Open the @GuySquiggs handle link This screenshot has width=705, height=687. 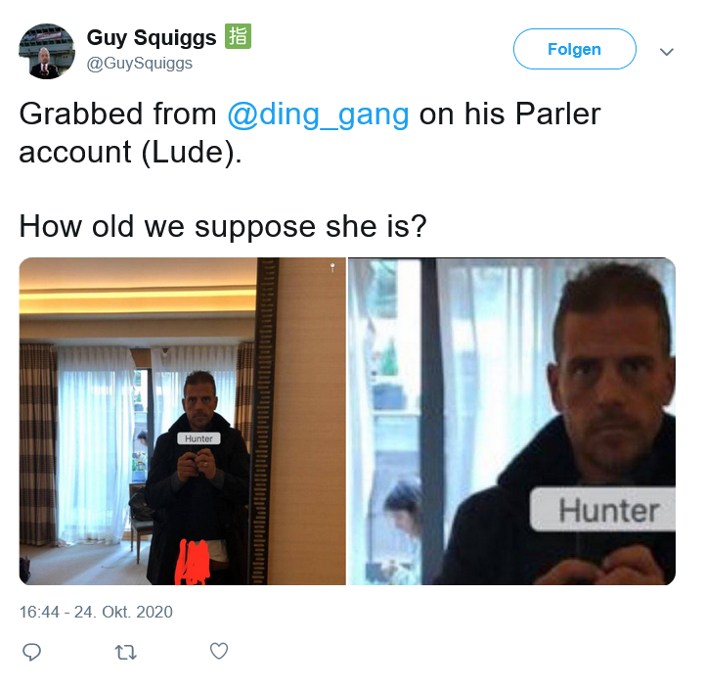(140, 63)
